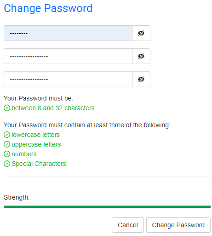The height and width of the screenshot is (236, 212).
Task: Click the check icon beside numbers
Action: [x=7, y=154]
